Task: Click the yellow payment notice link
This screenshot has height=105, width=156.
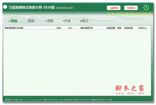Action: pos(130,14)
